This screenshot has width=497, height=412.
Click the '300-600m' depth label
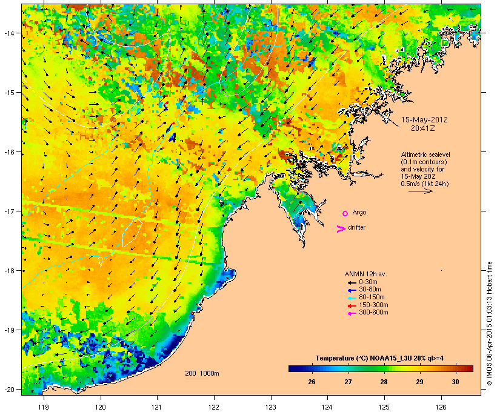[373, 313]
